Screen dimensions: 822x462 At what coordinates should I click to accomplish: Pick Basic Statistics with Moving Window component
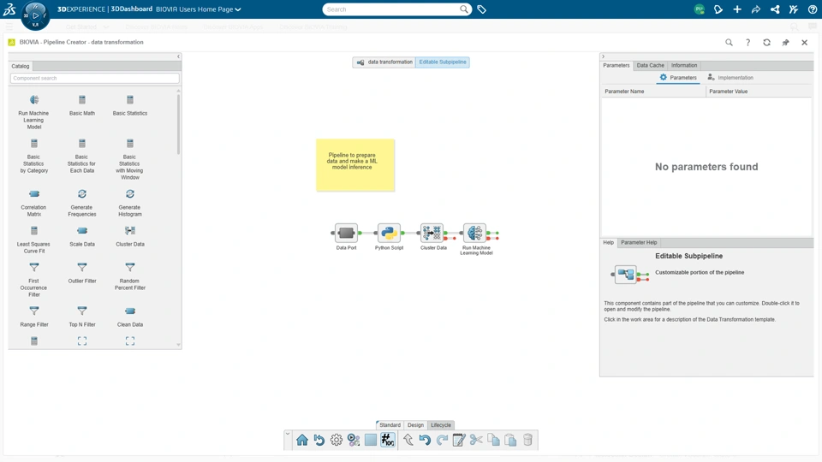pos(130,159)
